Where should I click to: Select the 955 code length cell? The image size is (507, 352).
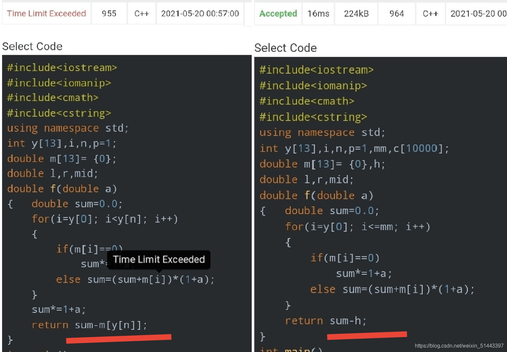(x=109, y=13)
